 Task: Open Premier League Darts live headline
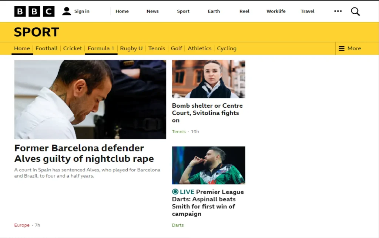point(208,203)
